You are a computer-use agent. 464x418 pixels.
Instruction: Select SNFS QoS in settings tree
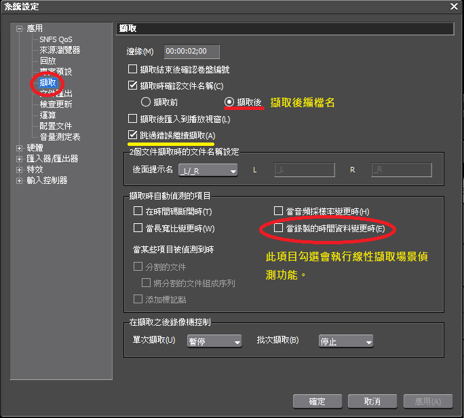click(x=55, y=39)
